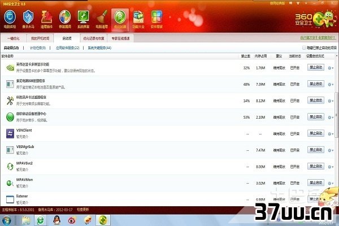Screen dimensions: 339x226
Task: Switch to the 一键优化 tab
Action: (14, 38)
